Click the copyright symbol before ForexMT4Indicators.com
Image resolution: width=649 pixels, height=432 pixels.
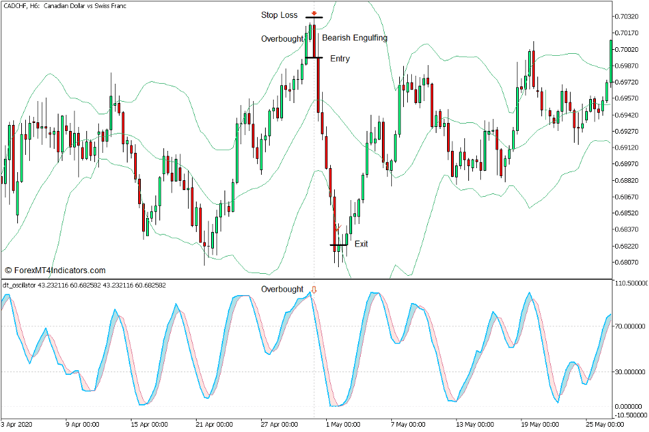(x=8, y=270)
